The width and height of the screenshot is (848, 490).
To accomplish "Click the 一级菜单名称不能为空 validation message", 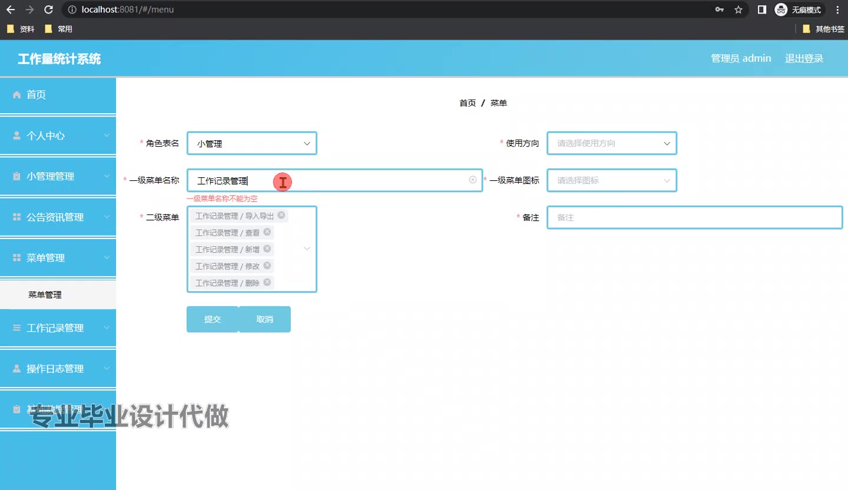I will [222, 199].
